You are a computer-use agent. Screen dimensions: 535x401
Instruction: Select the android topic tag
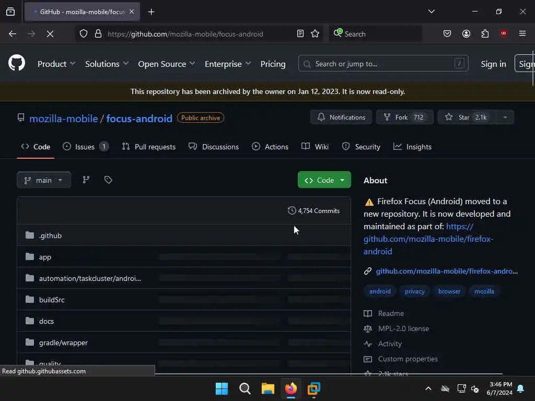(380, 291)
